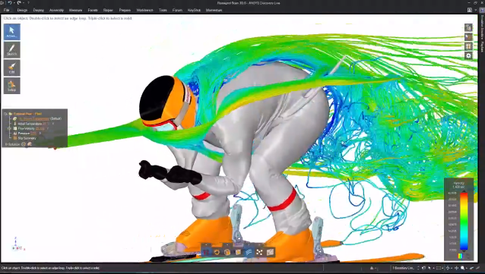Expand the Flow Velocity tree item
This screenshot has height=274, width=485.
(9, 128)
